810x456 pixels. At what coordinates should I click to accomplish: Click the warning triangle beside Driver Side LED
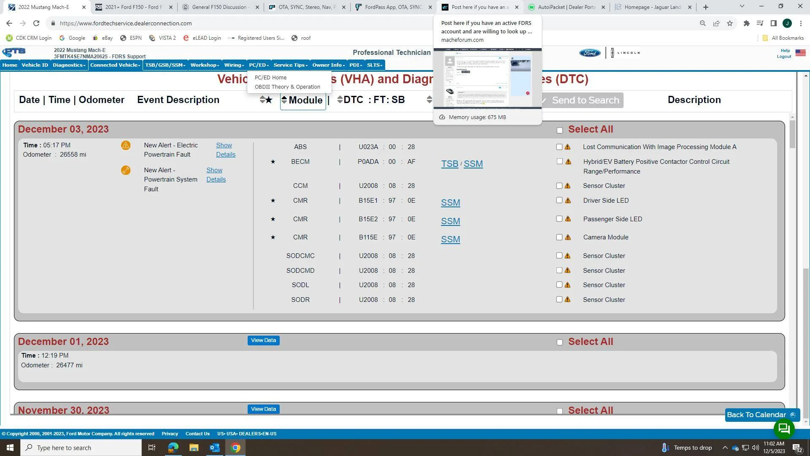point(568,201)
